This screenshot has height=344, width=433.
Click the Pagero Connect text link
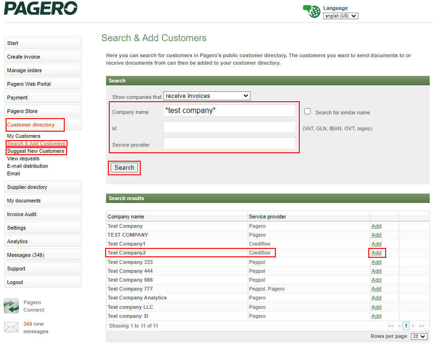(34, 306)
